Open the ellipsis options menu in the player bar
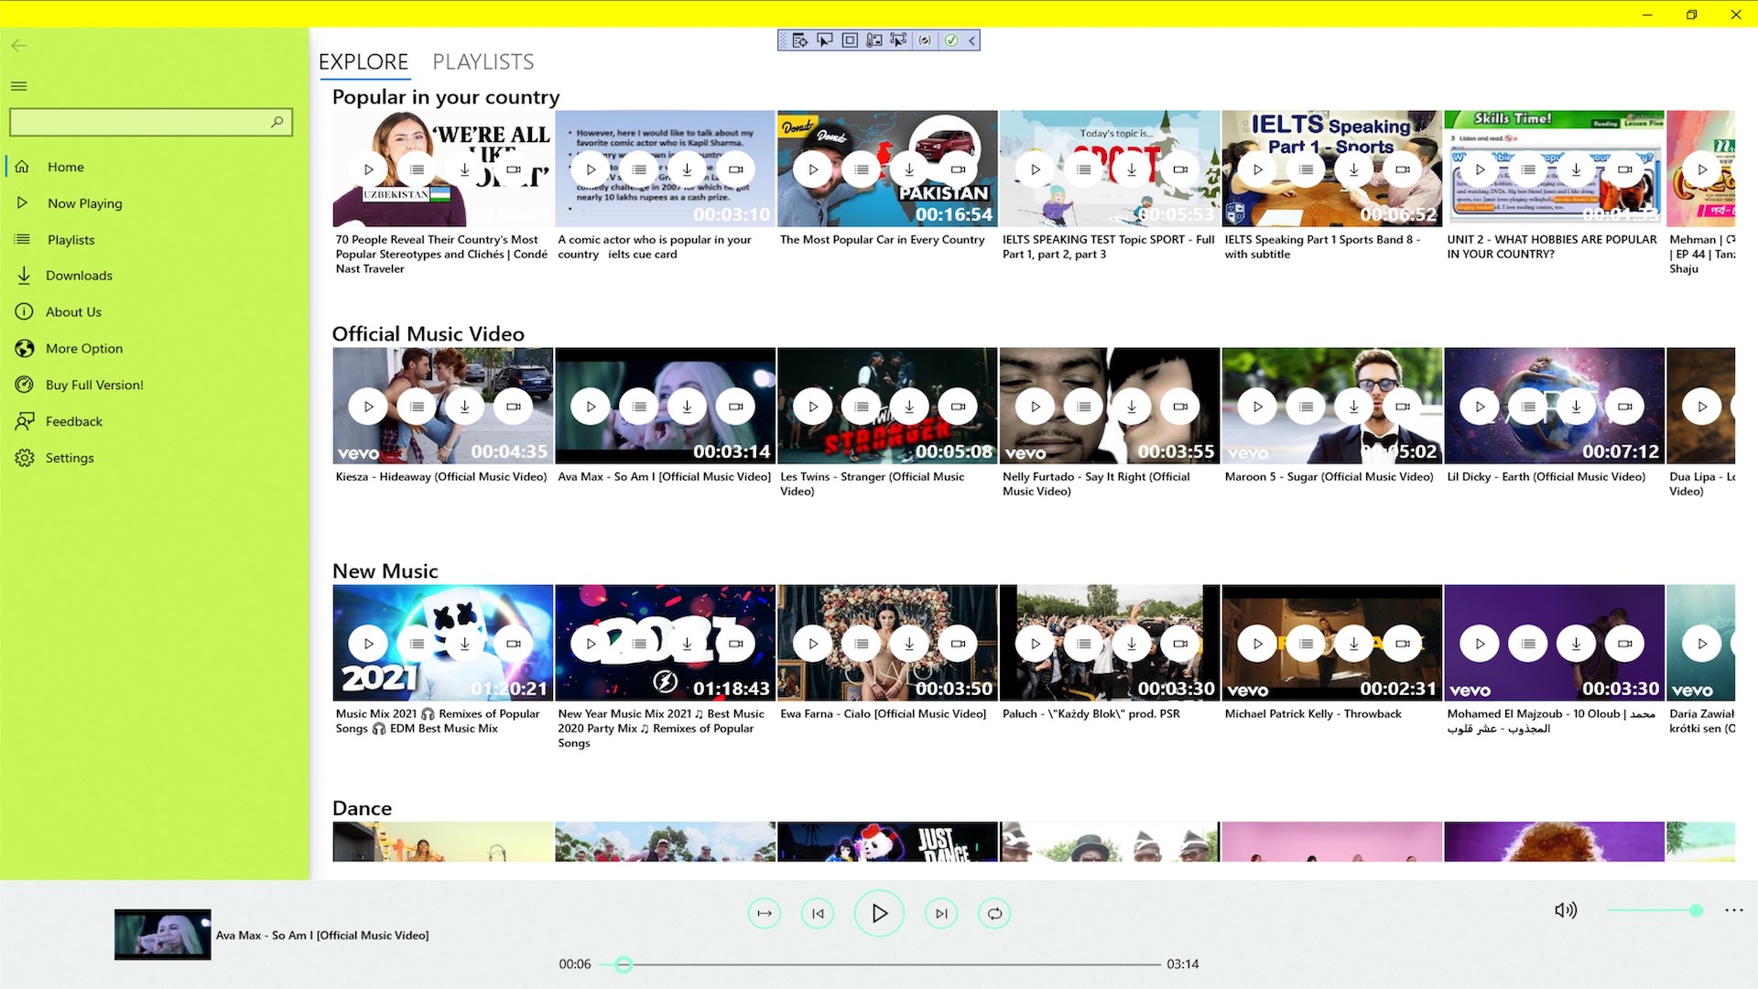 tap(1733, 910)
